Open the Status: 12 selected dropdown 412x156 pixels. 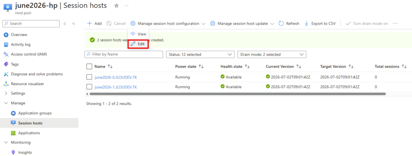coord(200,54)
